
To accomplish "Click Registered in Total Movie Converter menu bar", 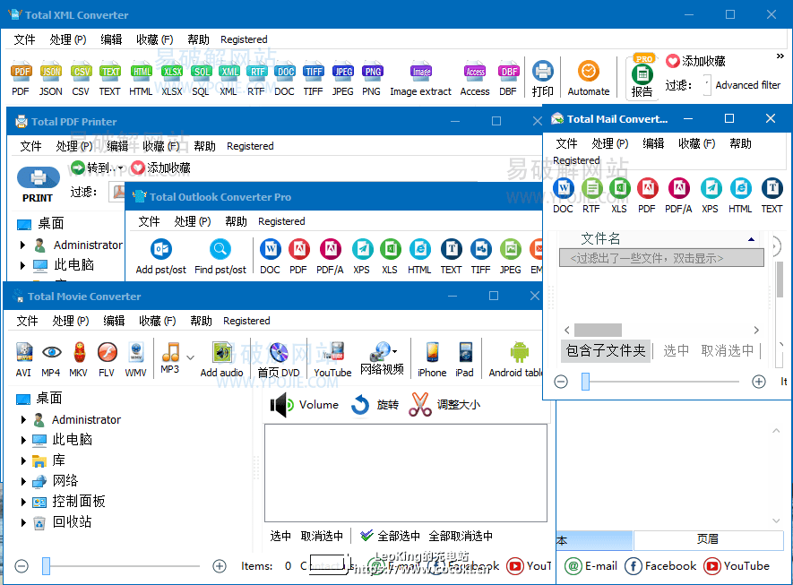I will coord(246,321).
